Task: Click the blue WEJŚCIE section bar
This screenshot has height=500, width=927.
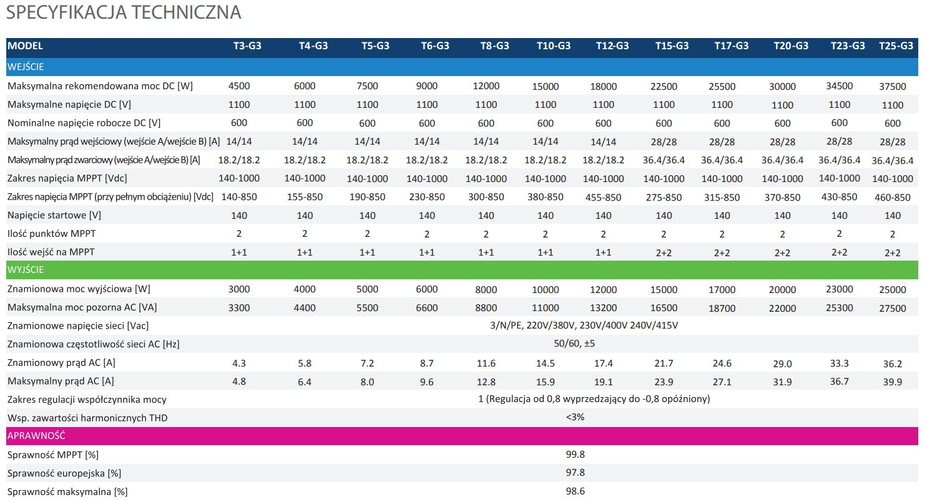Action: tap(462, 67)
